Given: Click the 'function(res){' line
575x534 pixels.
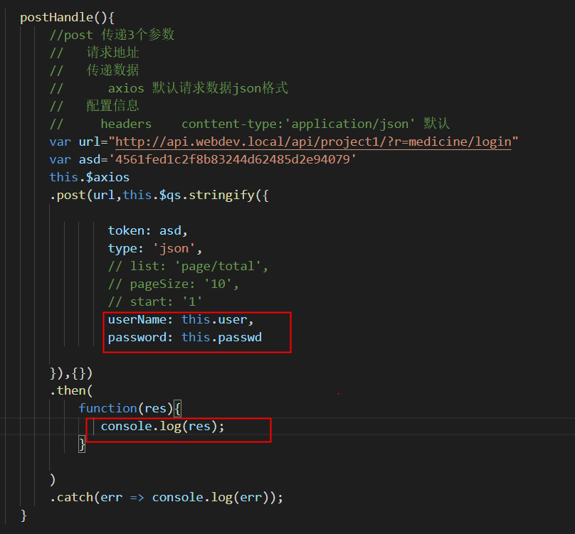Looking at the screenshot, I should 130,409.
